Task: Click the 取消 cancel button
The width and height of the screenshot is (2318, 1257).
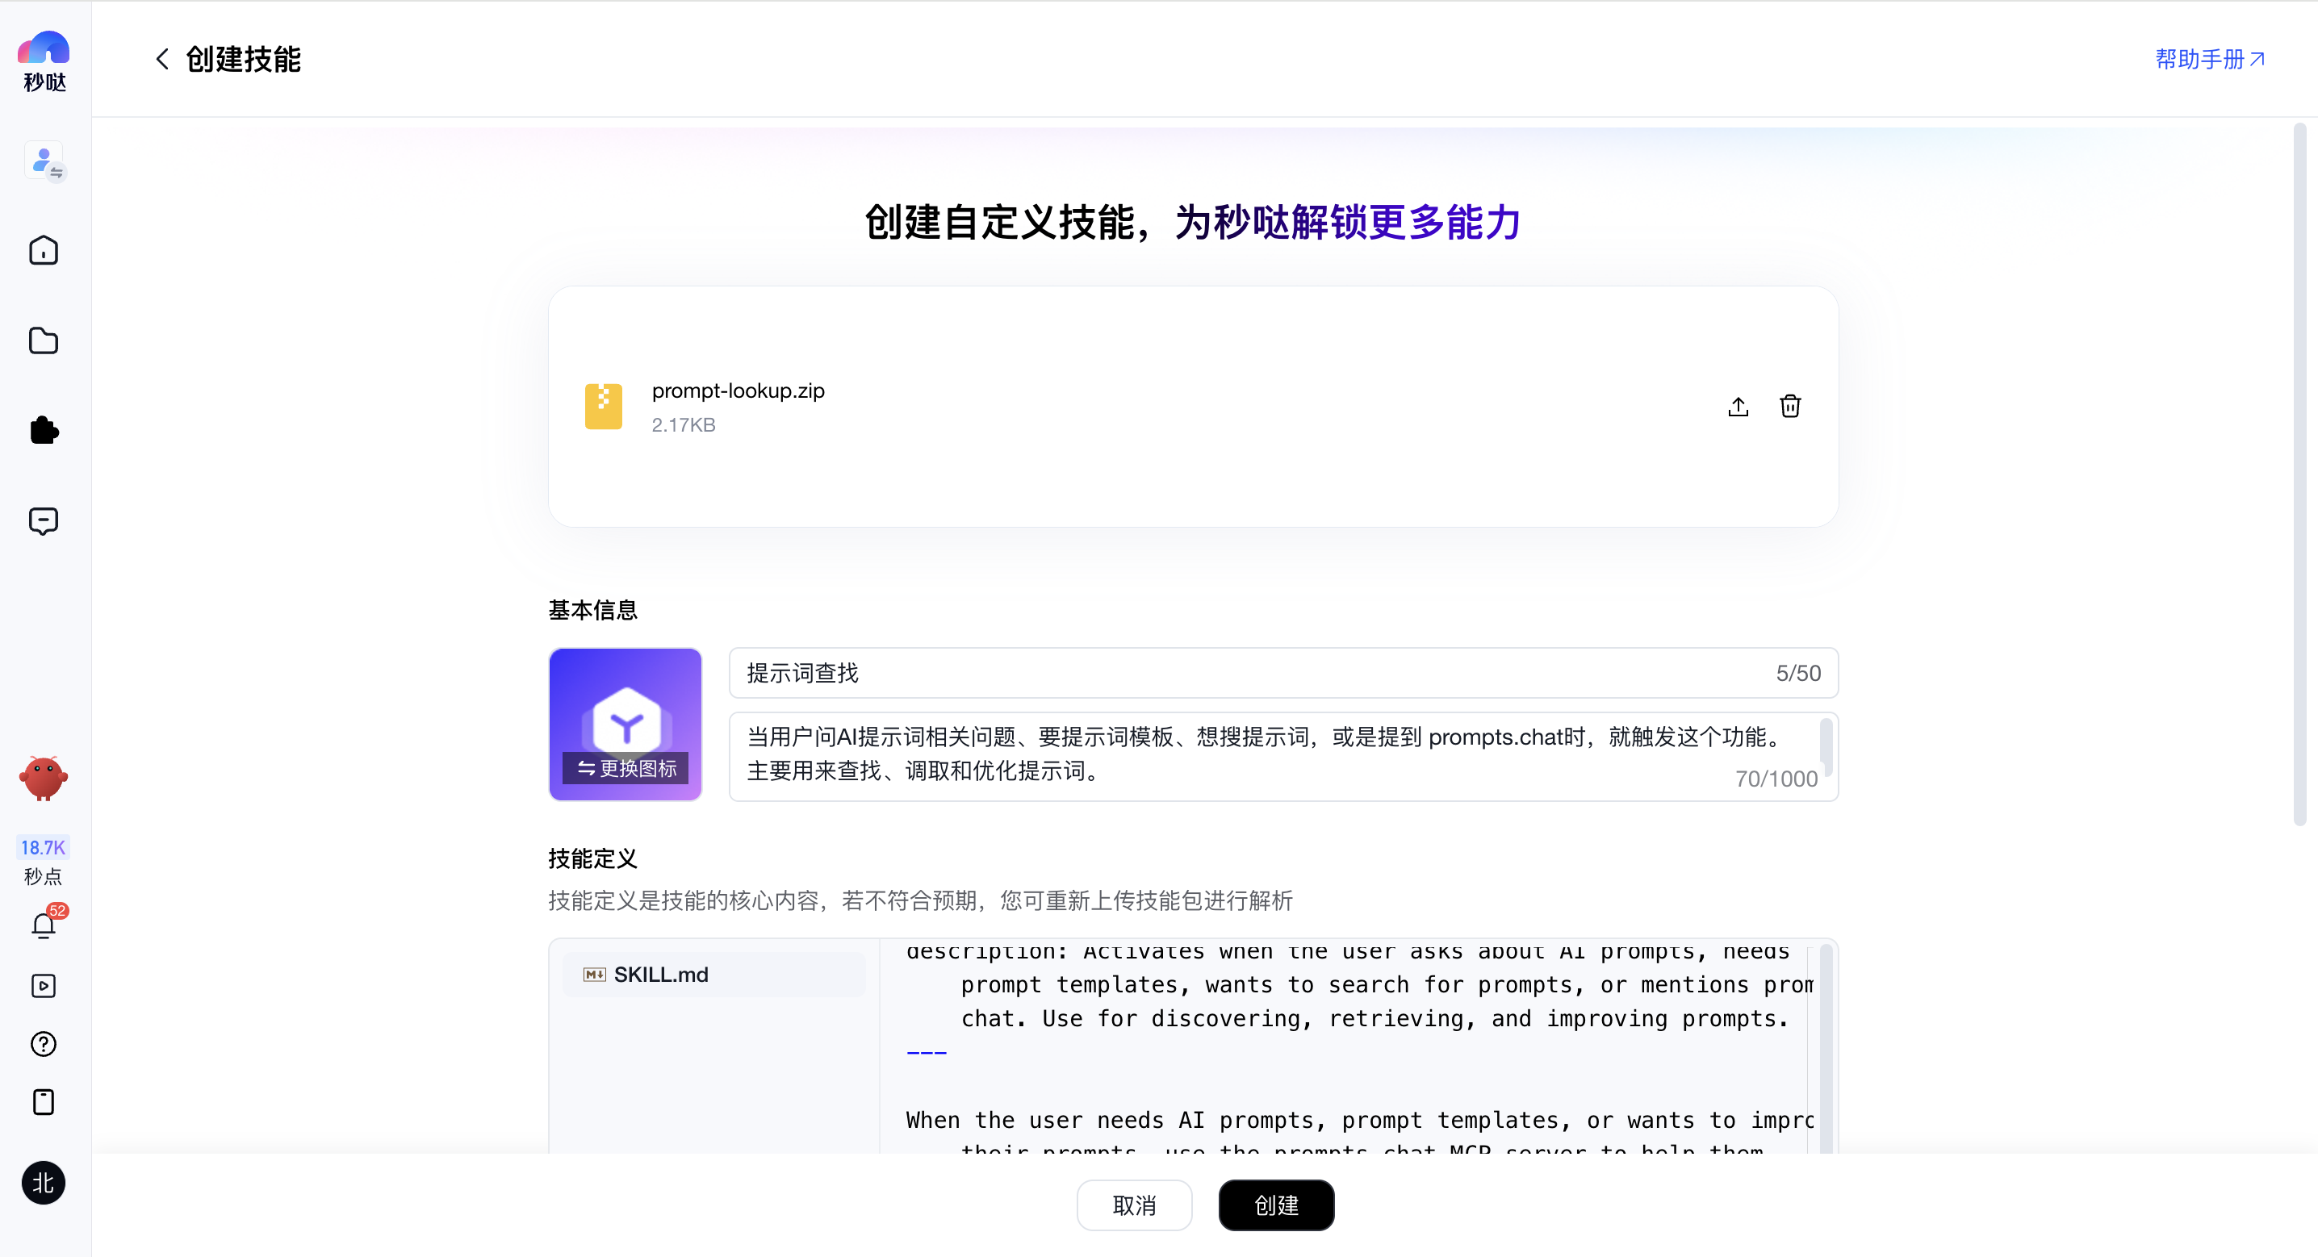Action: tap(1134, 1205)
